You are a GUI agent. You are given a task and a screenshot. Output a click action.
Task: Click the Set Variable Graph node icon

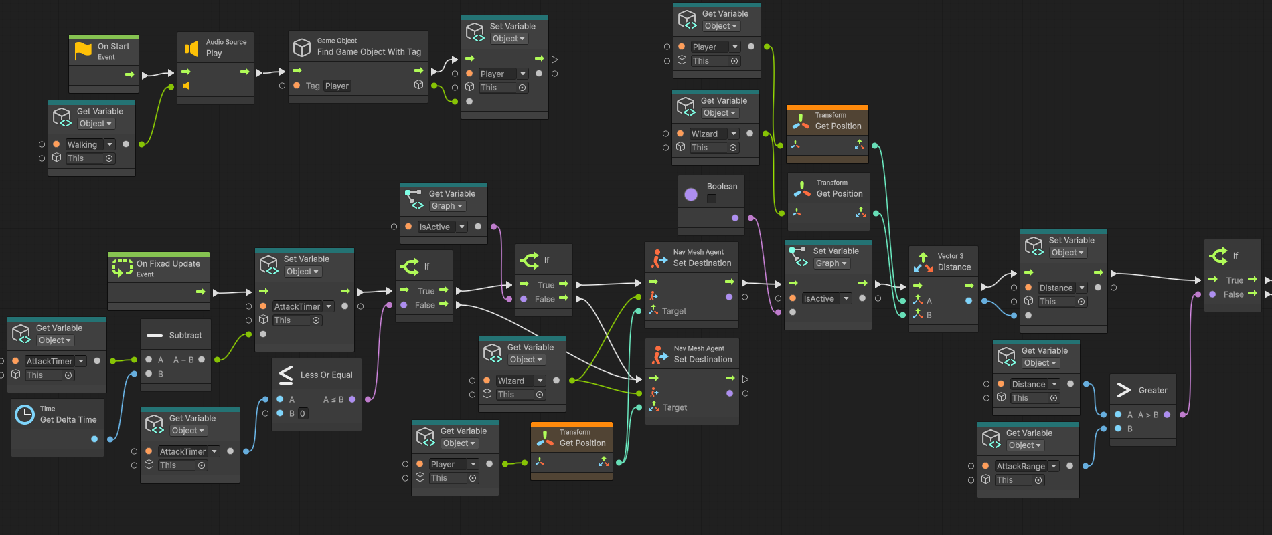coord(799,257)
